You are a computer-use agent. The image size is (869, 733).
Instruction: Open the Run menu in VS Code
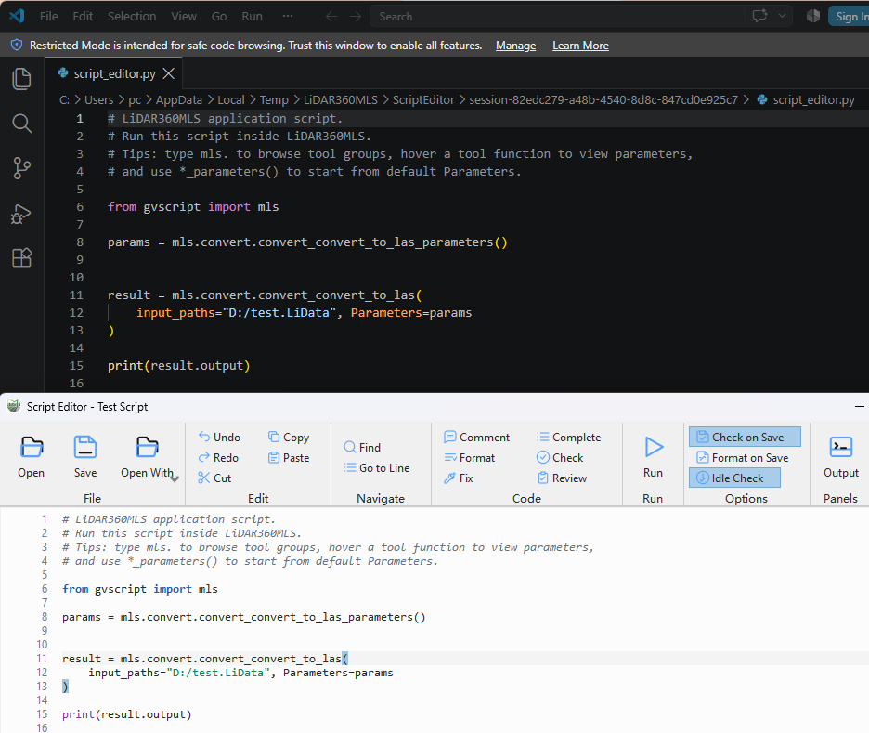tap(252, 16)
